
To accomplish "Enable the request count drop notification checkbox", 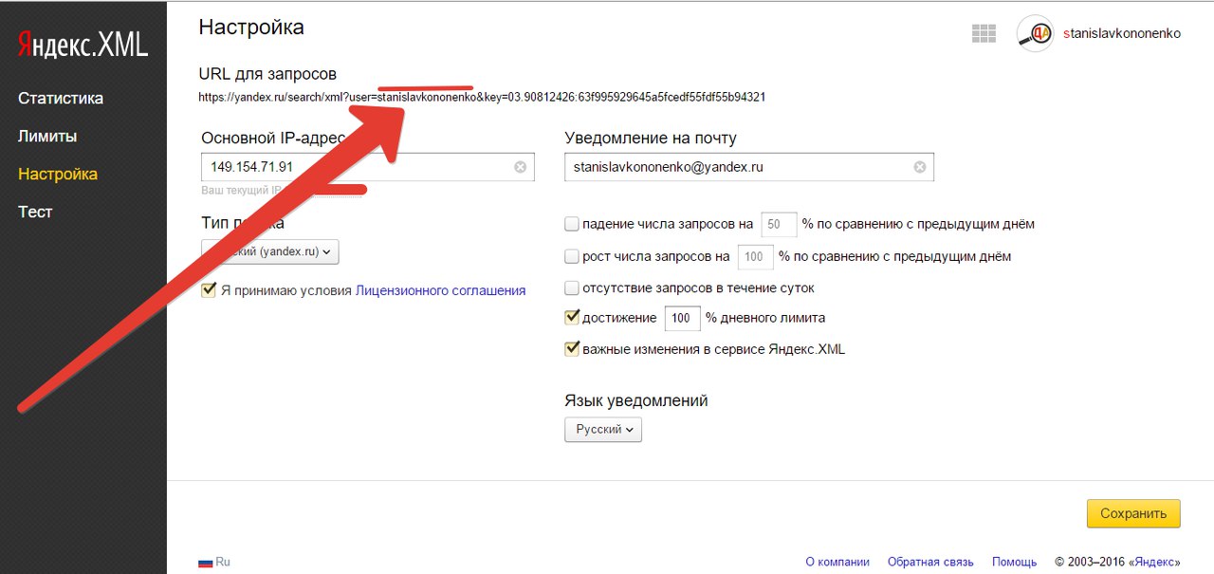I will coord(572,225).
